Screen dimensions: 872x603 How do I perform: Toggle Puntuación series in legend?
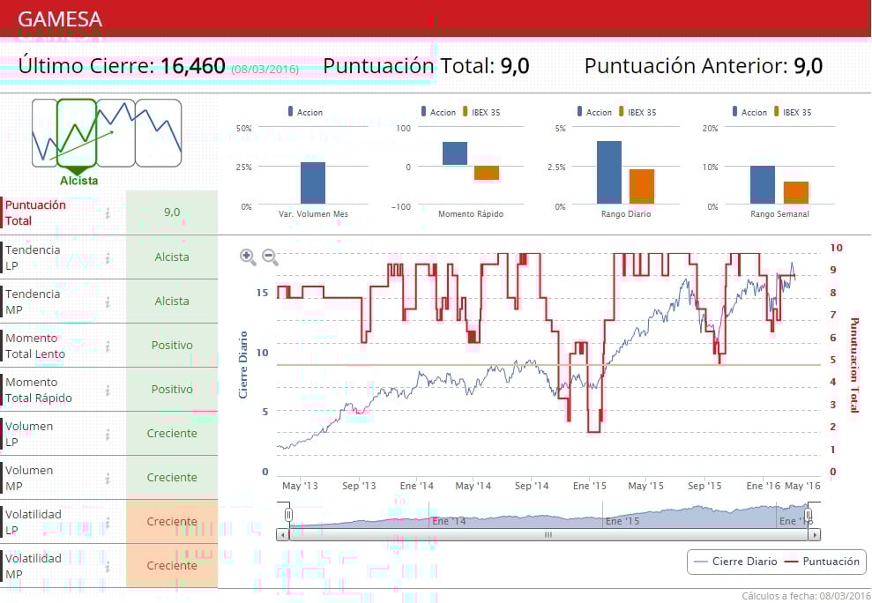point(822,562)
